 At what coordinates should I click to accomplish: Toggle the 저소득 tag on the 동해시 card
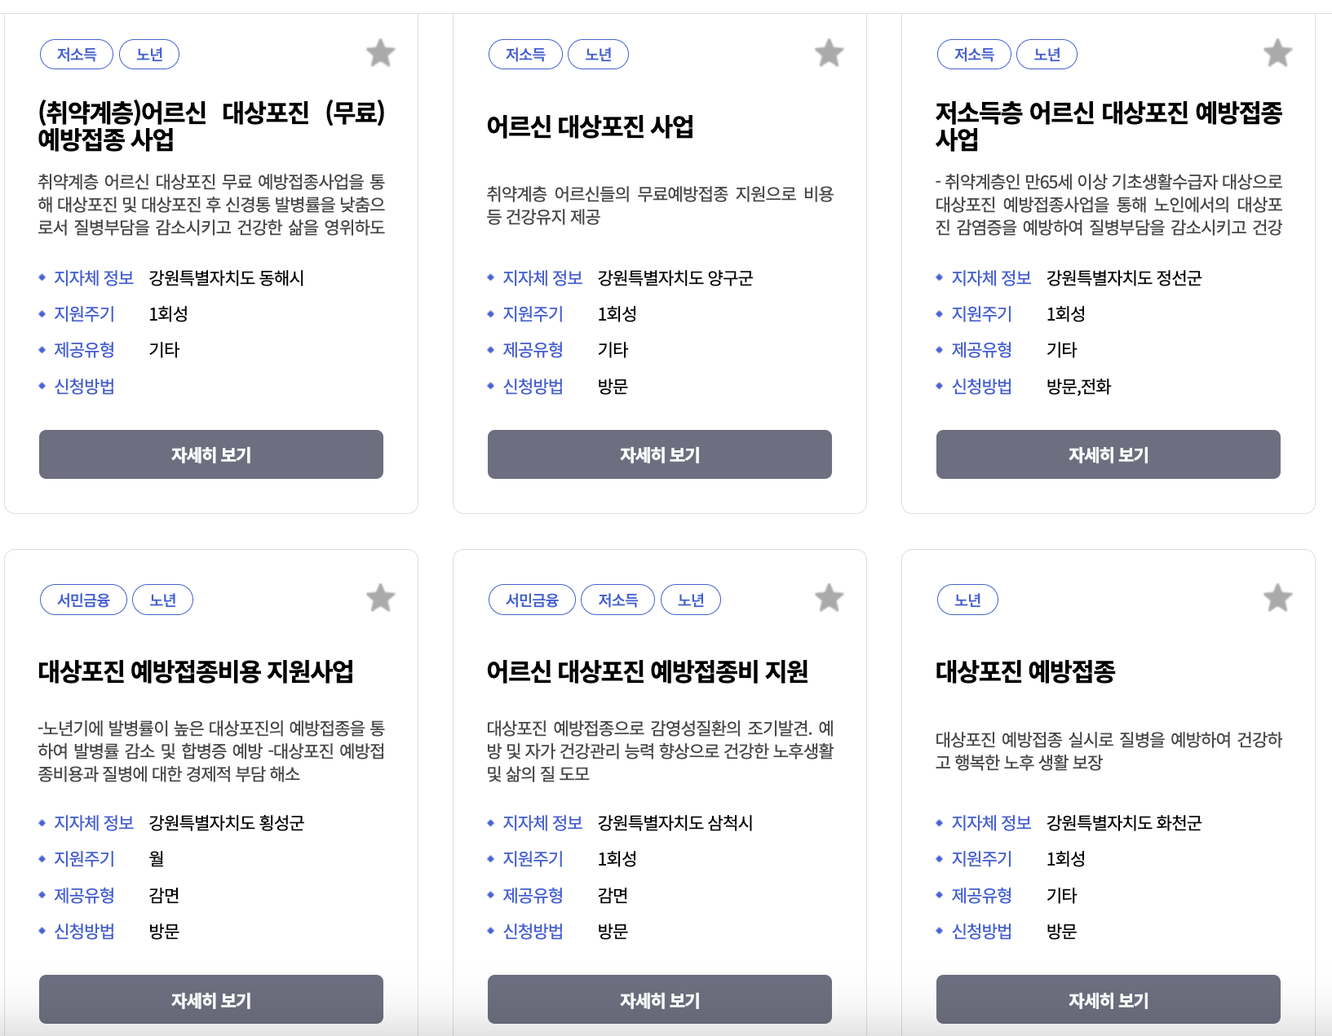tap(76, 55)
